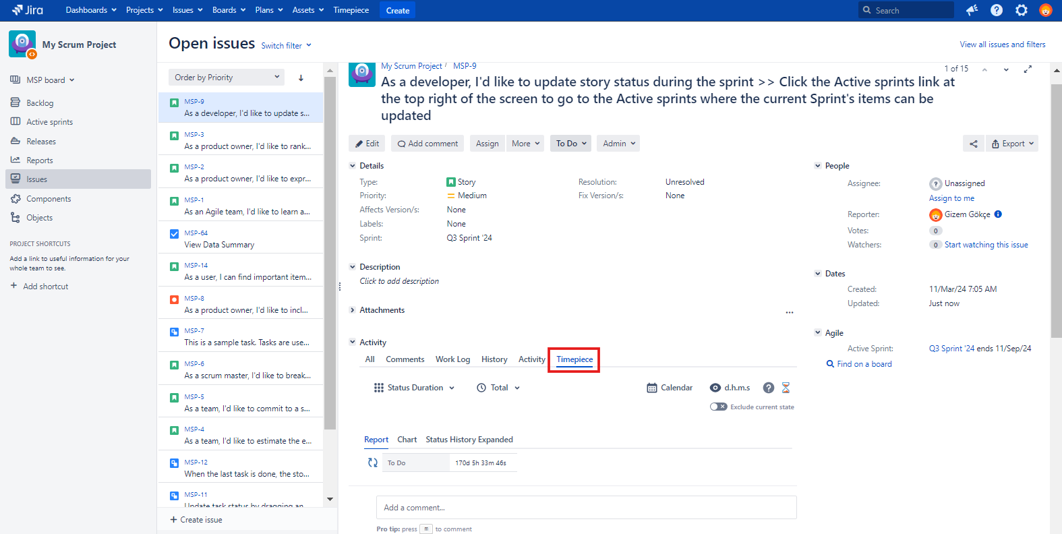The height and width of the screenshot is (534, 1062).
Task: Click the share issue icon
Action: tap(973, 144)
